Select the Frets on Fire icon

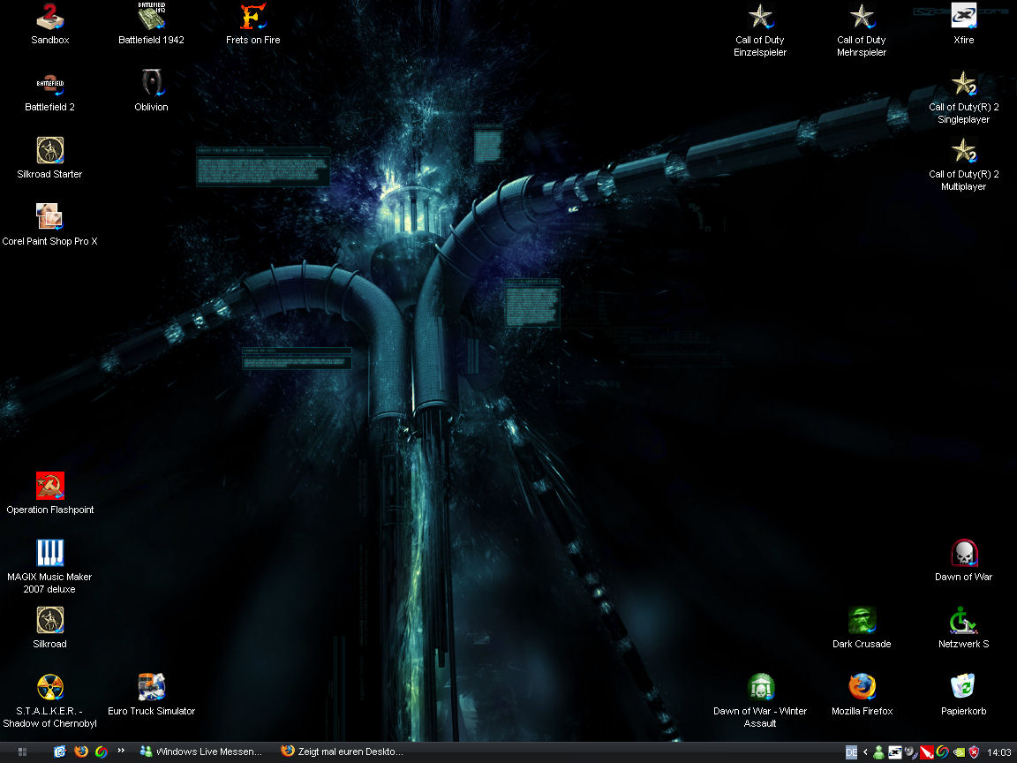253,17
